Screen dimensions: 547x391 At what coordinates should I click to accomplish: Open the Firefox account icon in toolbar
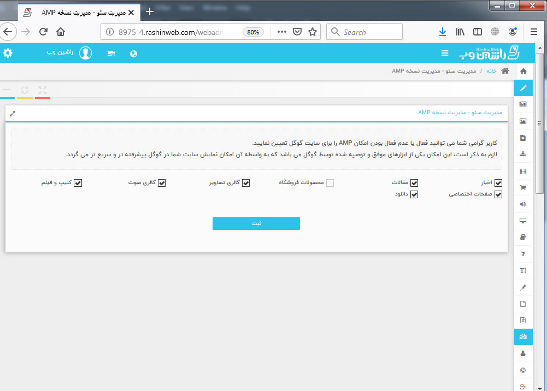pos(513,32)
